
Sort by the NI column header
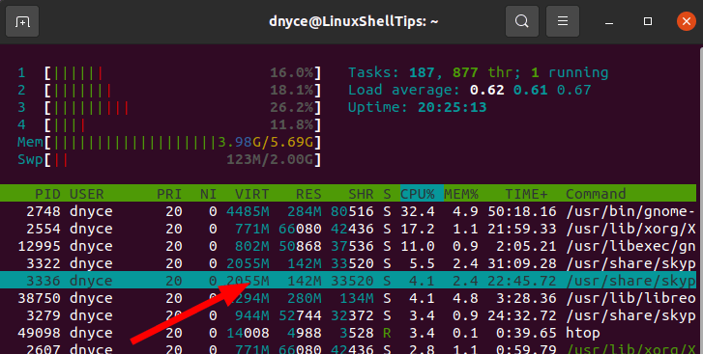208,194
